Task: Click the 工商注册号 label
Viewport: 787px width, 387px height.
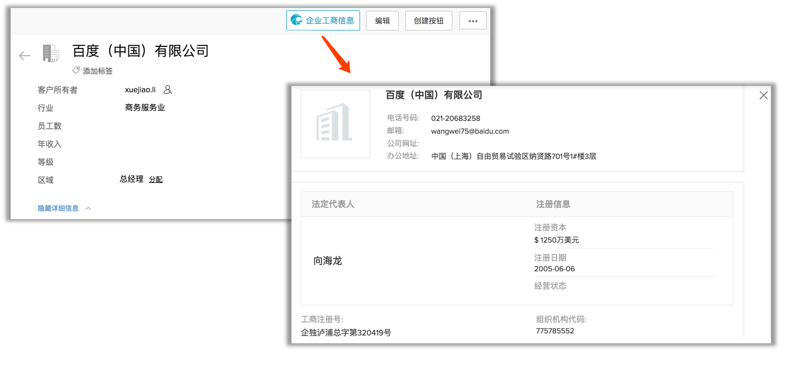Action: tap(322, 319)
